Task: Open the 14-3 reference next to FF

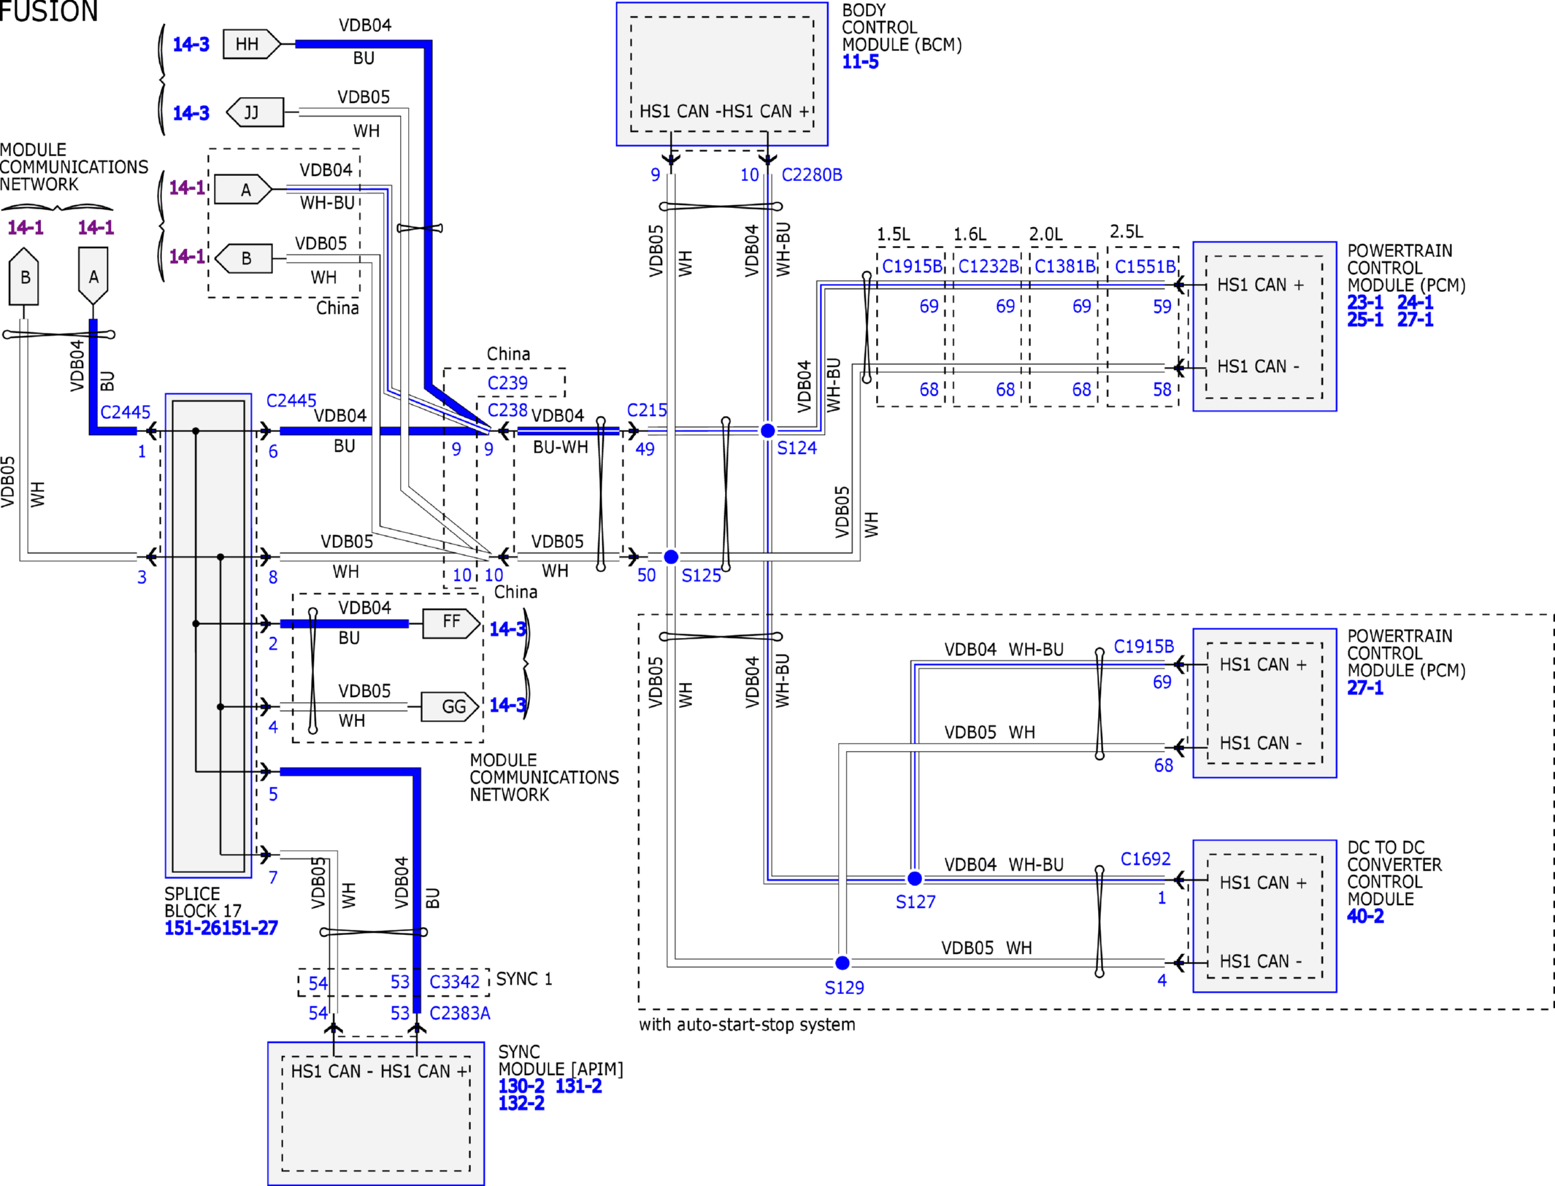Action: tap(507, 628)
